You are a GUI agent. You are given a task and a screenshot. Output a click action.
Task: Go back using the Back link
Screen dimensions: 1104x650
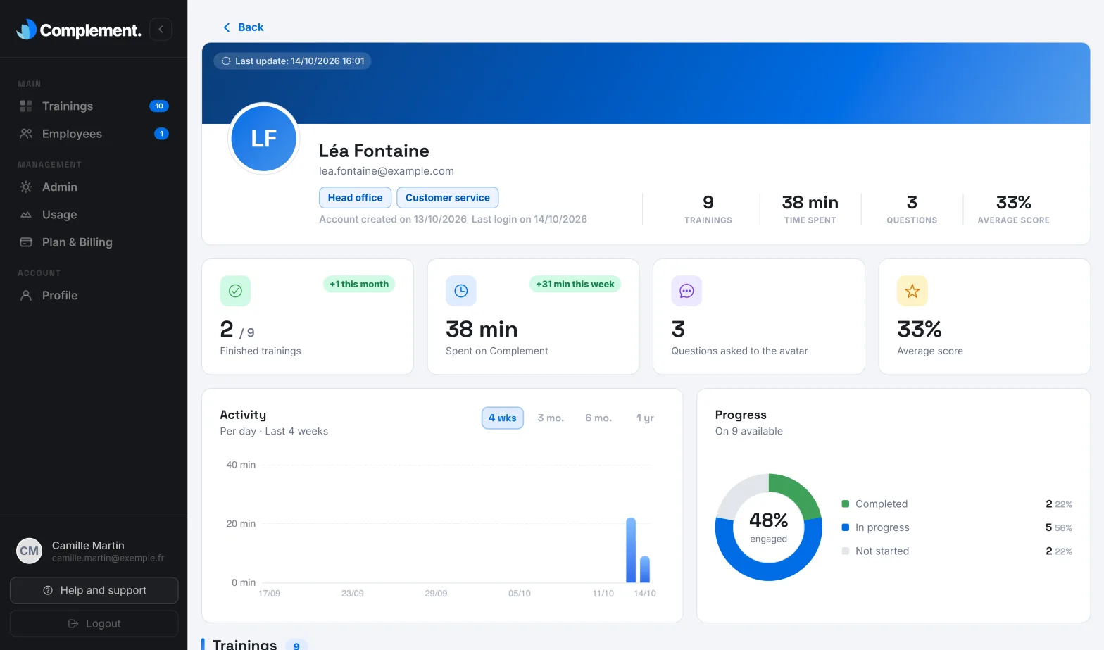243,27
